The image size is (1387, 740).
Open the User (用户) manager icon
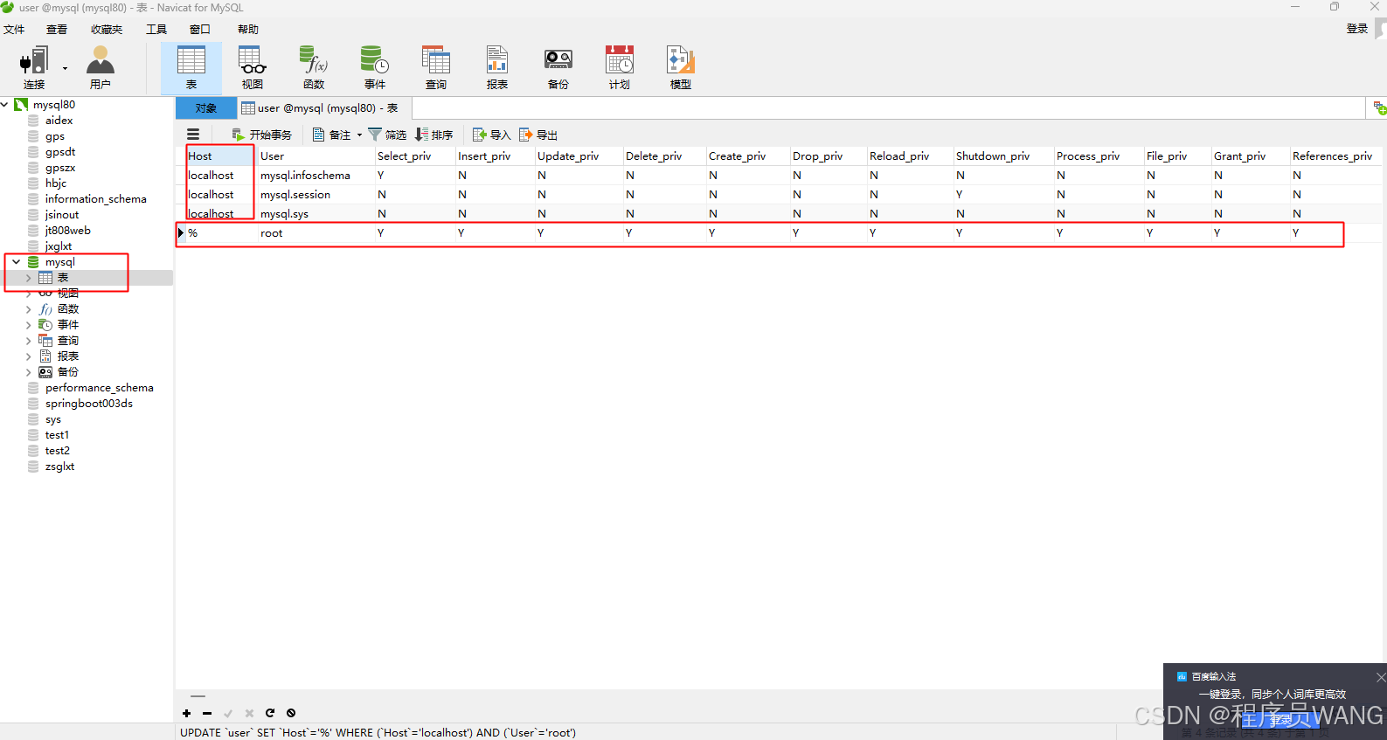101,67
